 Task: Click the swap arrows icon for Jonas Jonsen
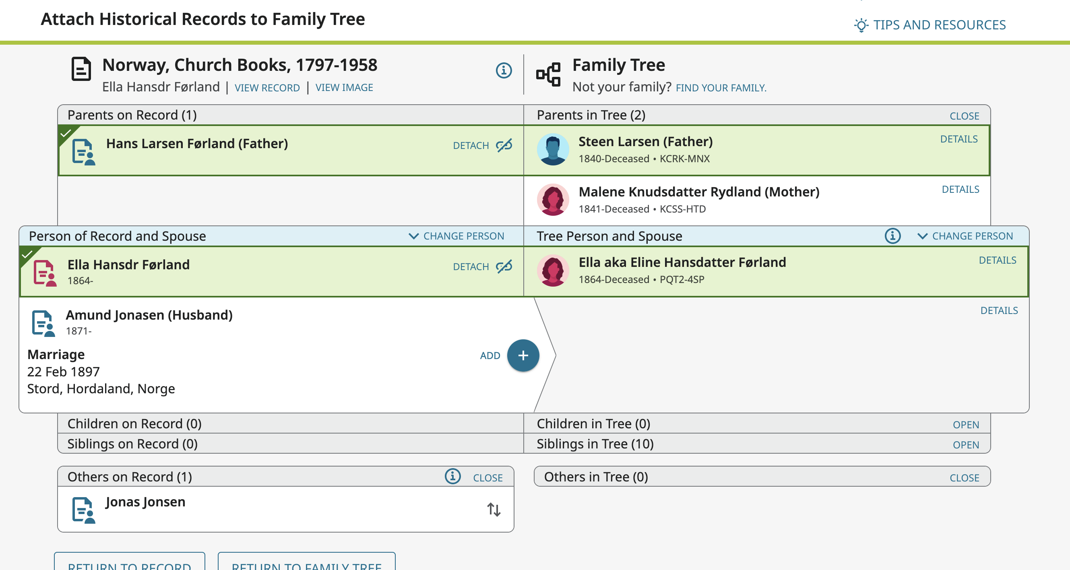point(494,509)
